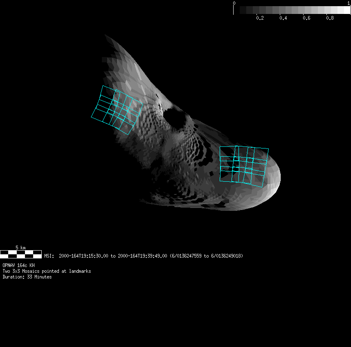Select start time 2000-164T19:15:30.00
The image size is (351, 347).
[x=84, y=256]
